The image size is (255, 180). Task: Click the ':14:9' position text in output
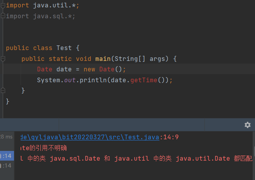tap(169, 137)
